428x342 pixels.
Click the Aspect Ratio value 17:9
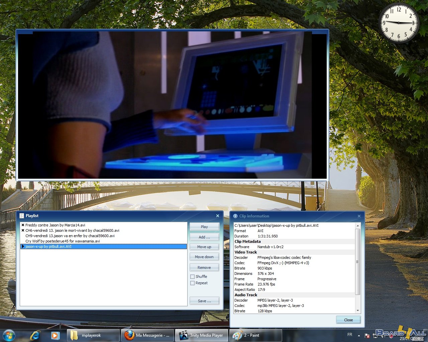[261, 290]
